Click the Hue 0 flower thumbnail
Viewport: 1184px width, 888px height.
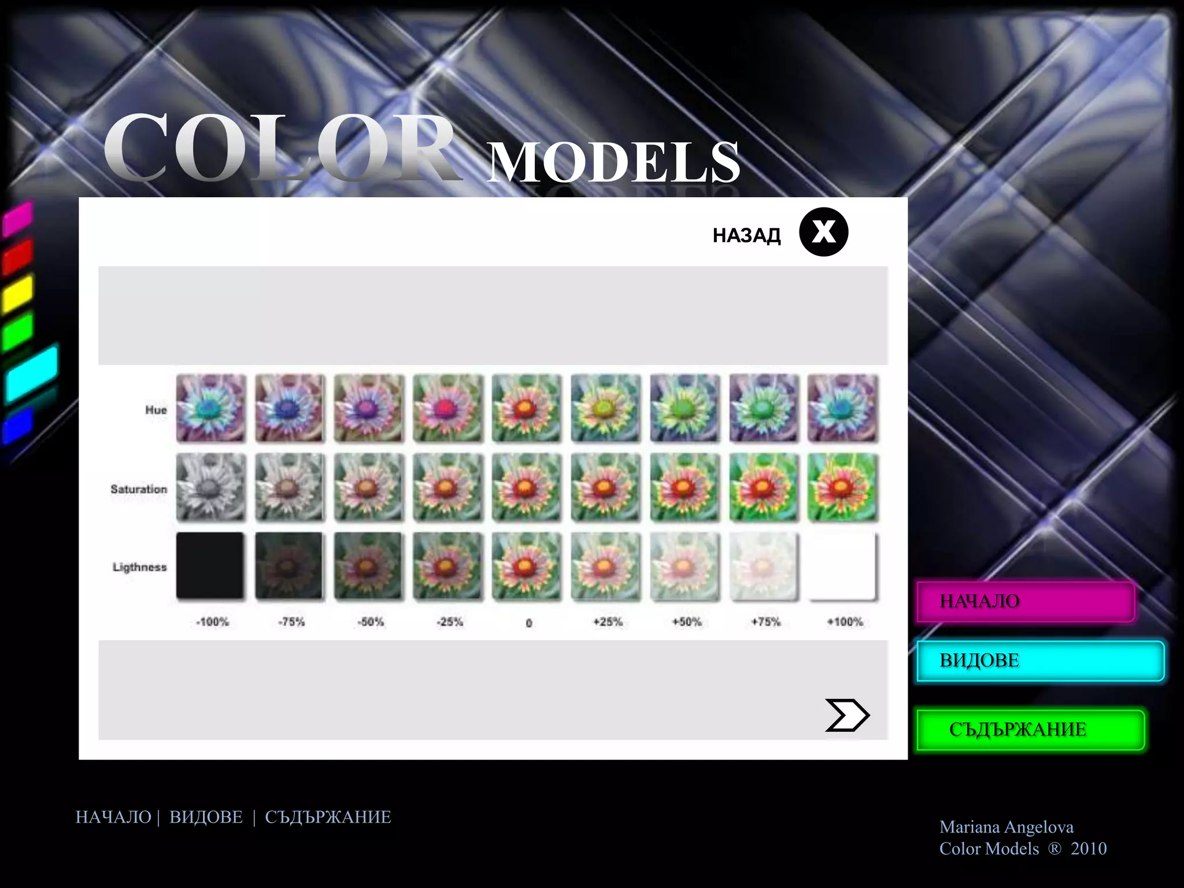tap(527, 408)
